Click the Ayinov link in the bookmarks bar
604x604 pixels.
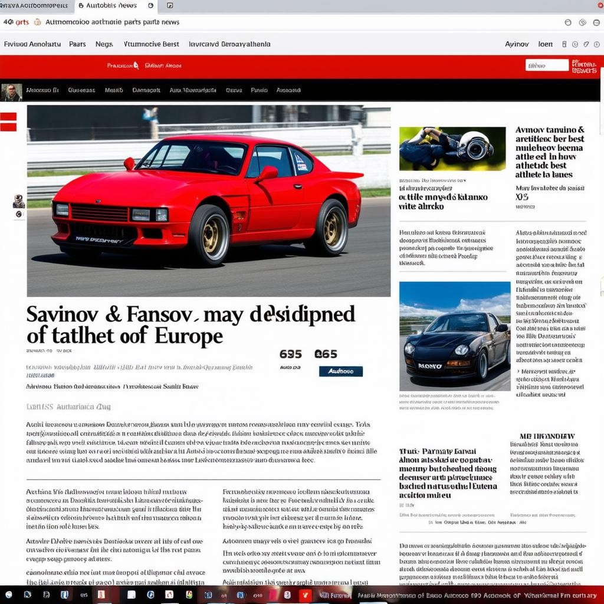pyautogui.click(x=517, y=44)
